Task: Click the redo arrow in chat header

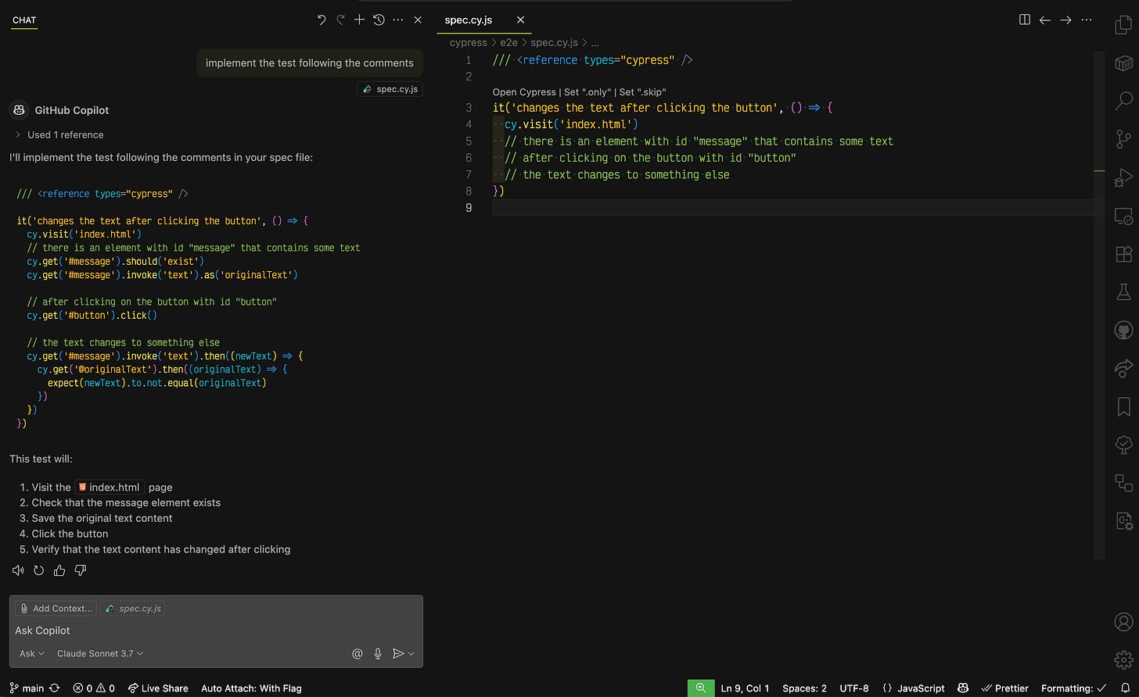Action: [x=340, y=20]
